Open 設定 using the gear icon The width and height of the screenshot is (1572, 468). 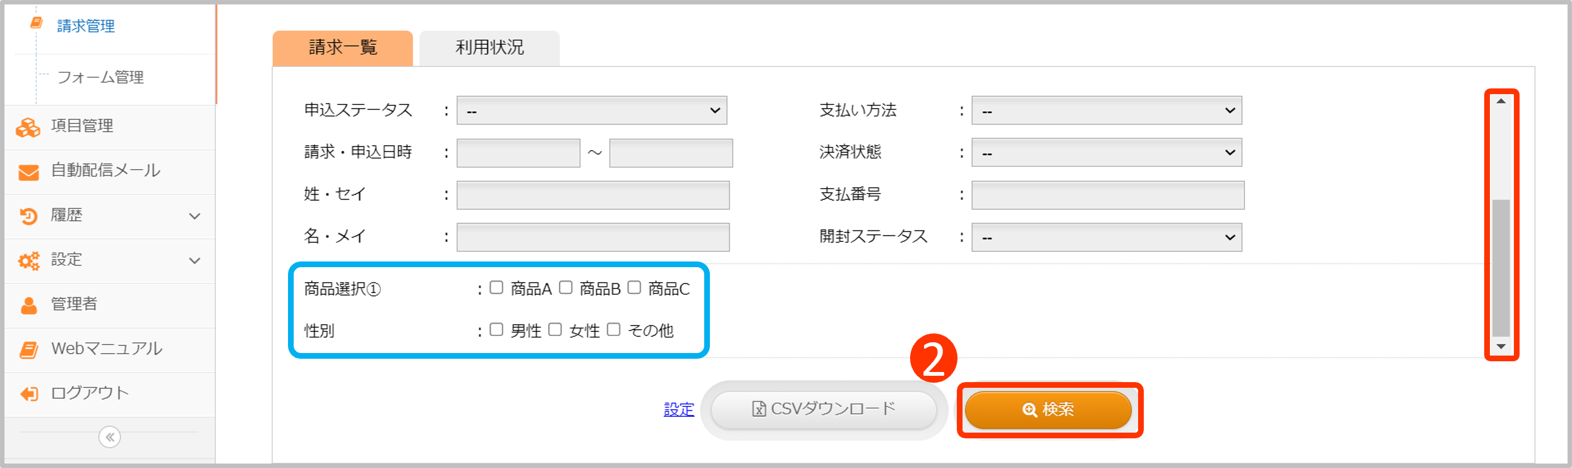click(28, 260)
